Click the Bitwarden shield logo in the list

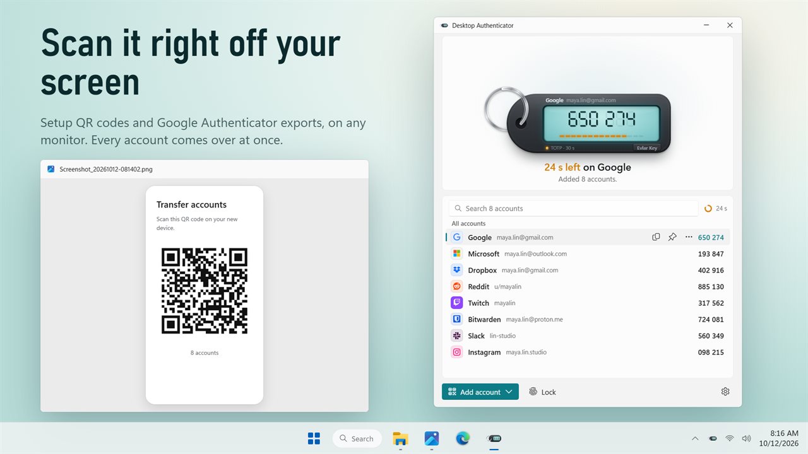point(456,319)
